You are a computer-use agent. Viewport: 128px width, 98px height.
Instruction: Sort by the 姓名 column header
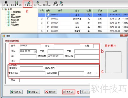[x=77, y=11]
